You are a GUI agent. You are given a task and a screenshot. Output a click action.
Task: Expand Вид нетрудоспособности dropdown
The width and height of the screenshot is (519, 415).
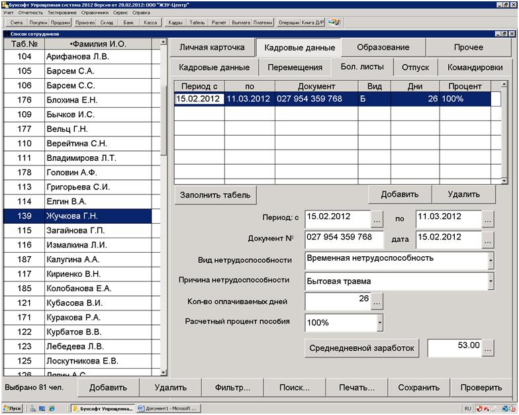[491, 260]
